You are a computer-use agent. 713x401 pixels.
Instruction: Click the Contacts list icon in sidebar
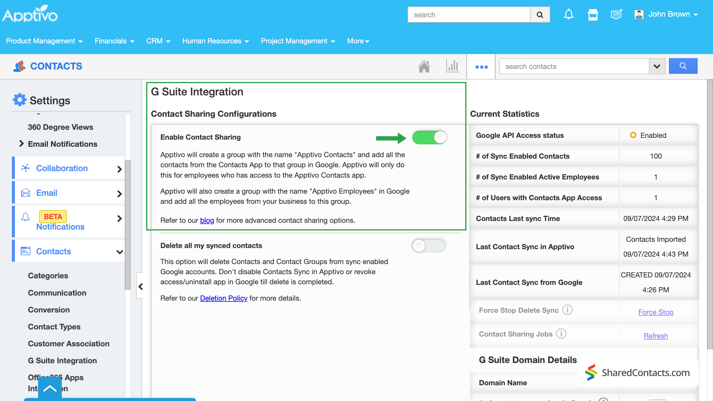(26, 251)
